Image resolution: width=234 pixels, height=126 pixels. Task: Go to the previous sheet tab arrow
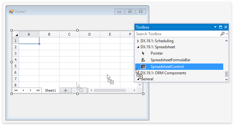click(23, 90)
